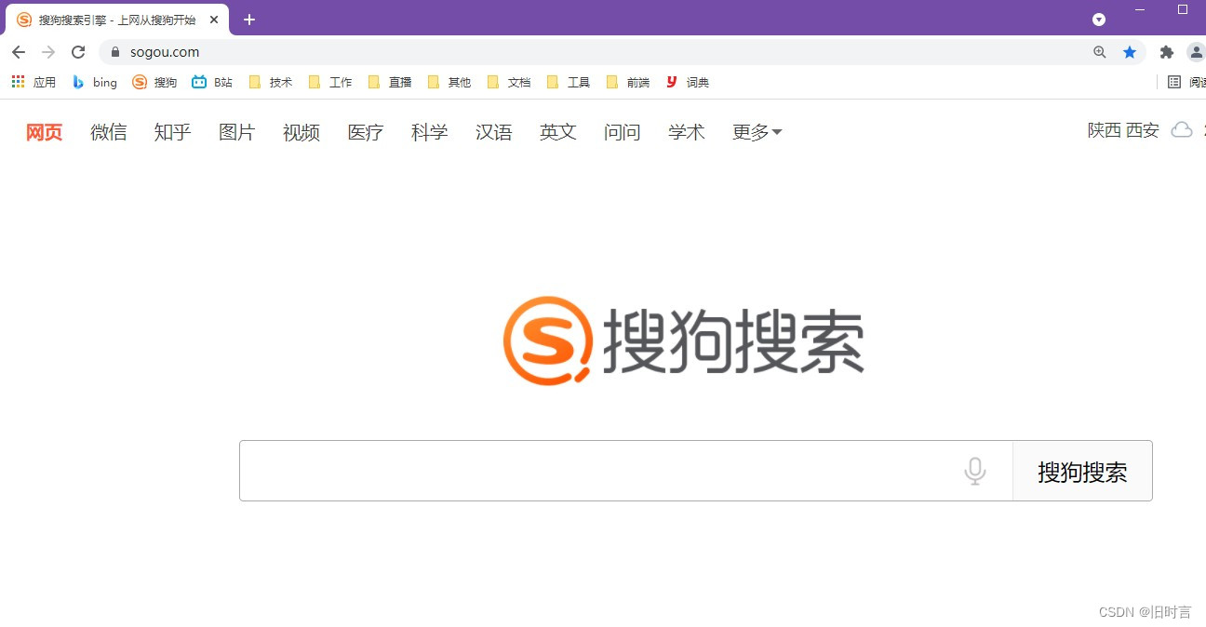Switch to 学术 search
This screenshot has width=1206, height=627.
(686, 132)
